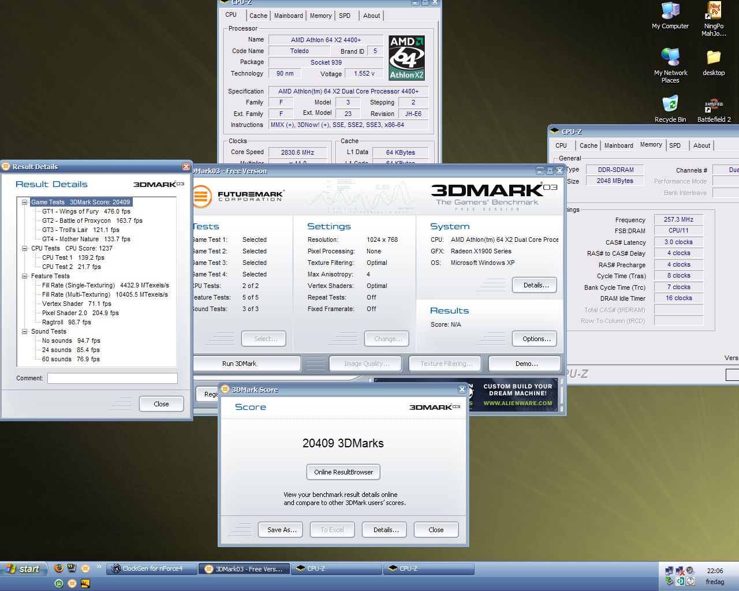The width and height of the screenshot is (739, 591).
Task: Open Options... under Results in 3DMark03
Action: [535, 339]
